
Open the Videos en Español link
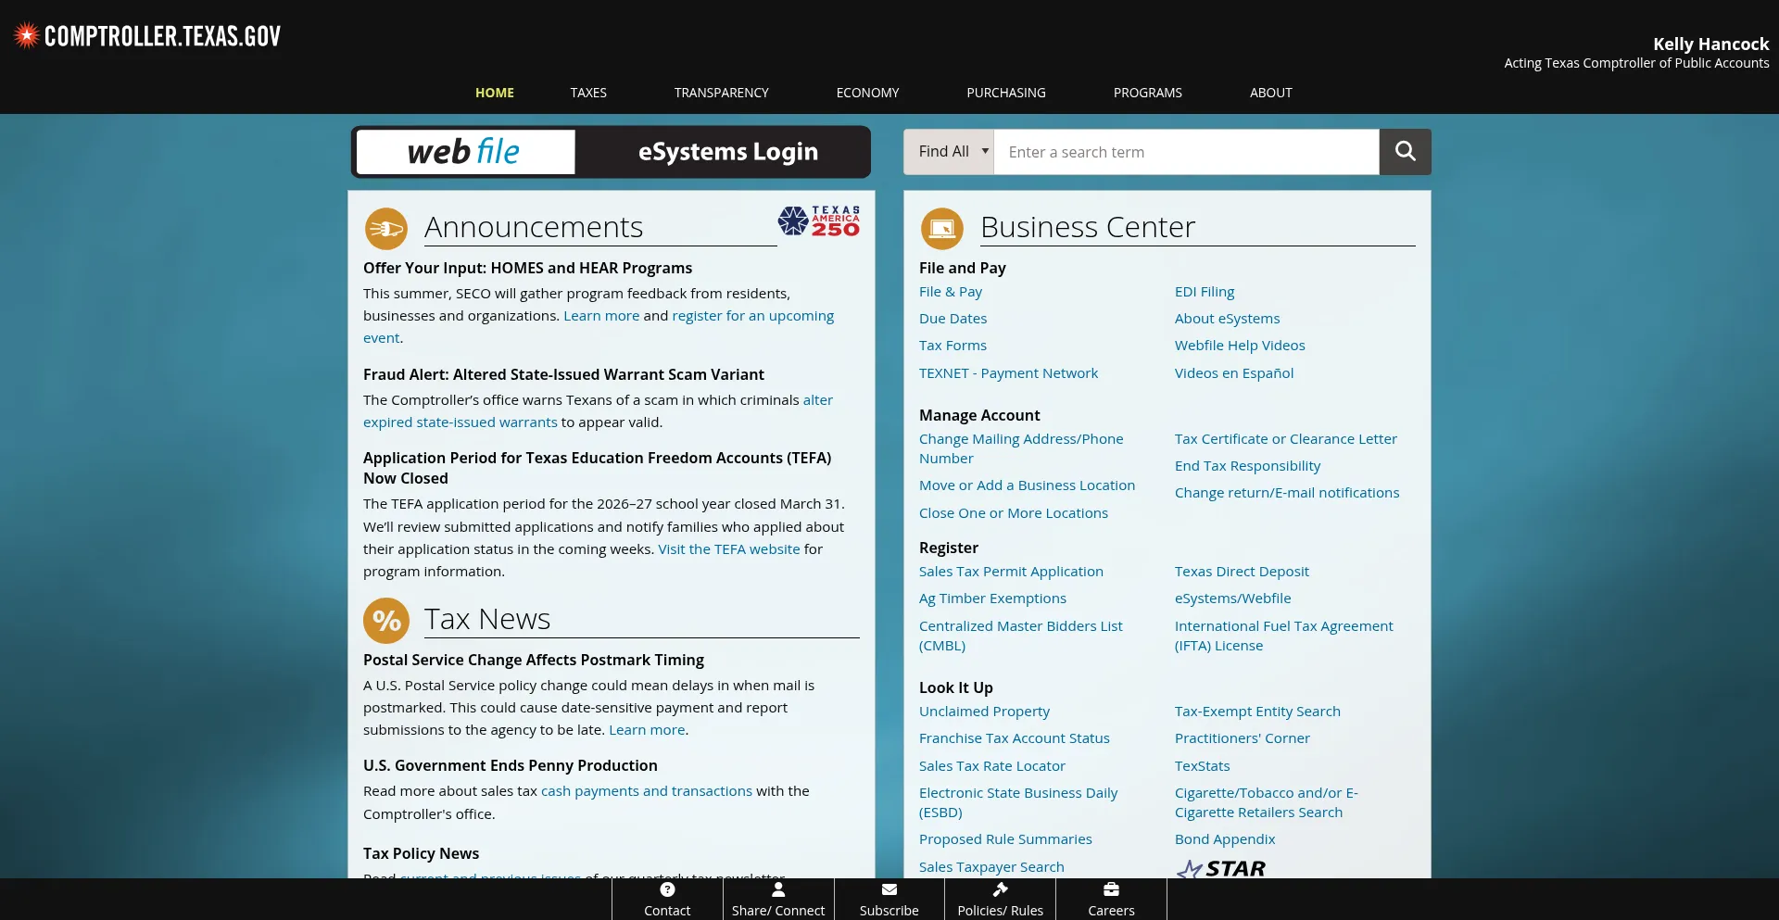pos(1234,373)
